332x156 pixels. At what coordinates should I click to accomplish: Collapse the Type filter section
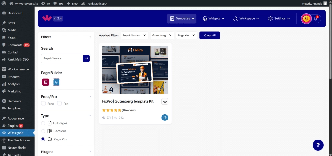pyautogui.click(x=89, y=116)
